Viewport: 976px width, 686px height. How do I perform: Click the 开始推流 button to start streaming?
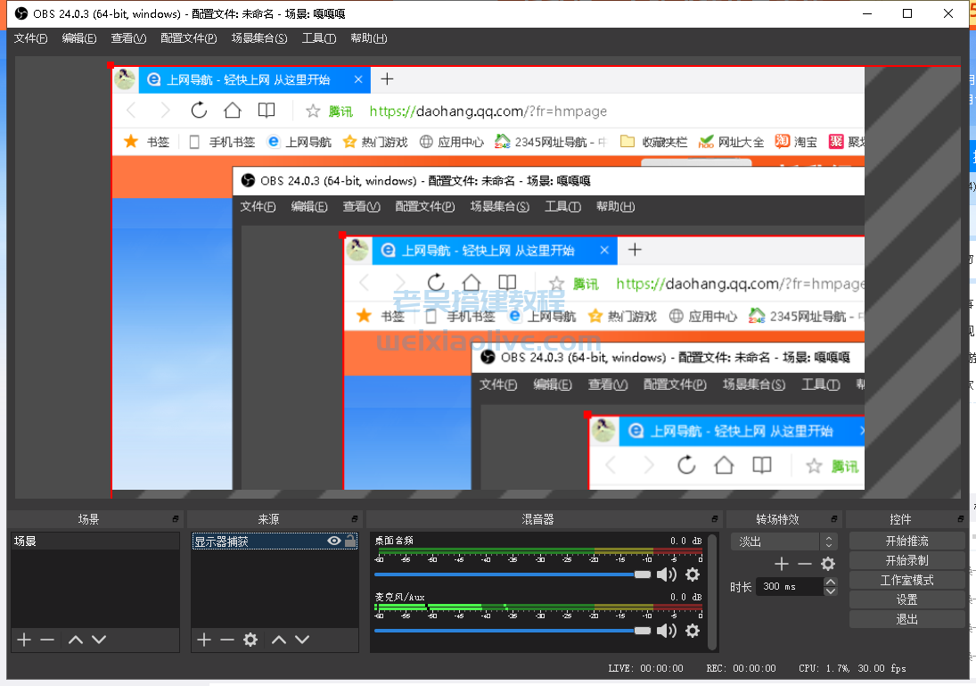coord(906,541)
